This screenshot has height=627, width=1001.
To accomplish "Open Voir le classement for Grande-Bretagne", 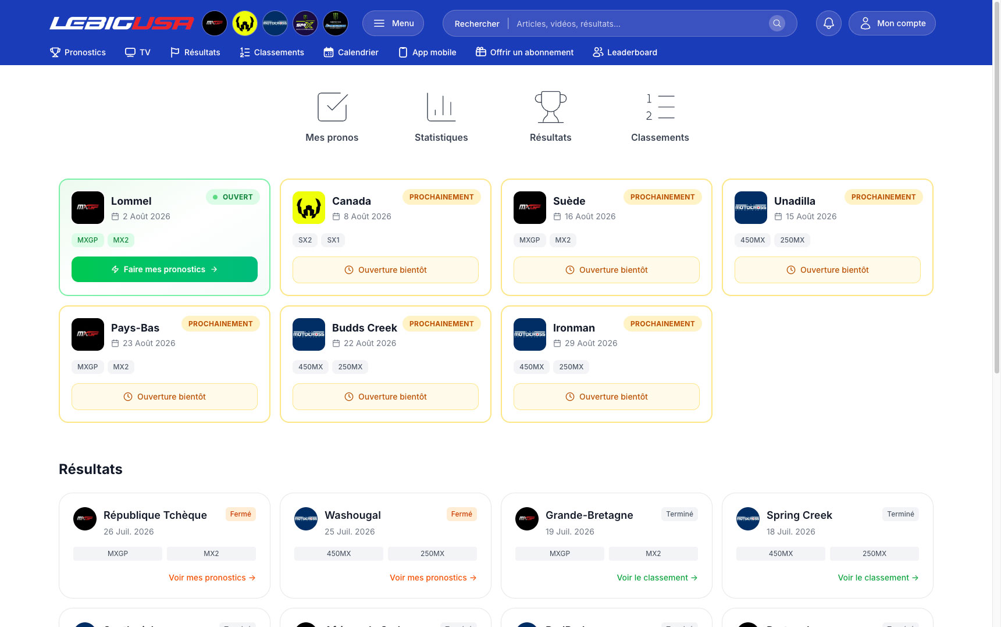I will coord(657,578).
